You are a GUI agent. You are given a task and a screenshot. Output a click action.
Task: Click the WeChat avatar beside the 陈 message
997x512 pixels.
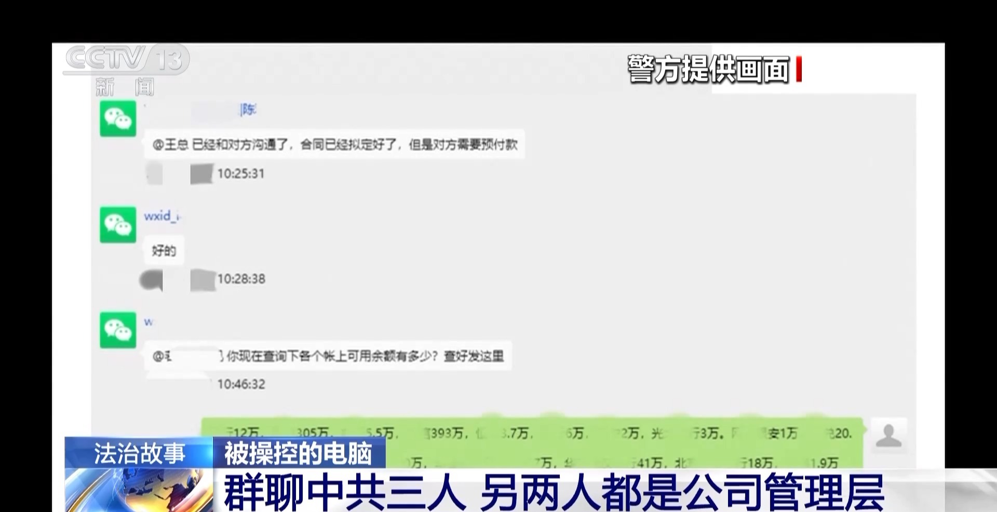[118, 119]
